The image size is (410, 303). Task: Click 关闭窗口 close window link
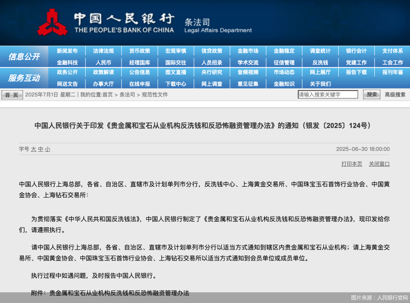(379, 164)
